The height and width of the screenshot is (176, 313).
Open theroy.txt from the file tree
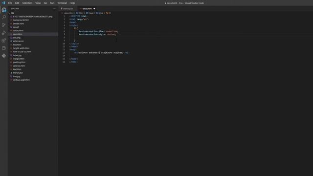coord(18,73)
